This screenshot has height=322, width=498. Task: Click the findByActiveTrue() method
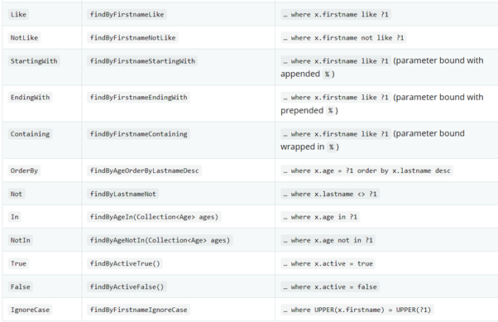pos(125,263)
